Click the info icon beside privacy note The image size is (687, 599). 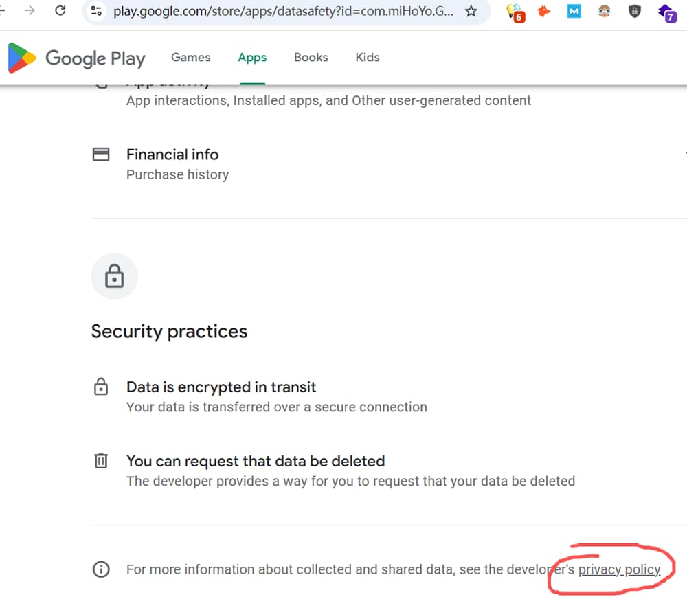point(101,569)
